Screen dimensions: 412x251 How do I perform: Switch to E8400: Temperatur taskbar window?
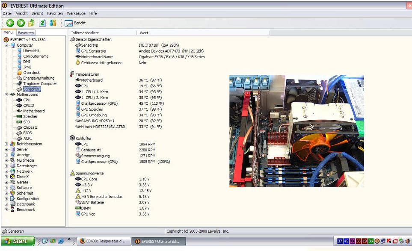tap(104, 241)
